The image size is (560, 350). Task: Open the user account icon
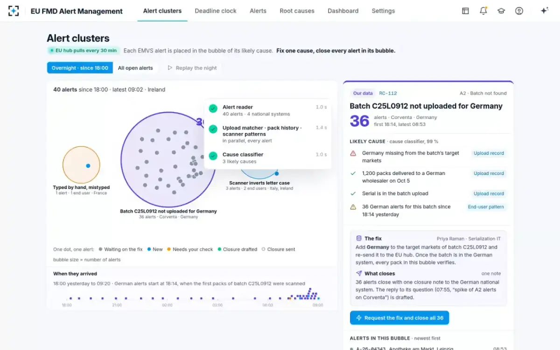coord(519,11)
